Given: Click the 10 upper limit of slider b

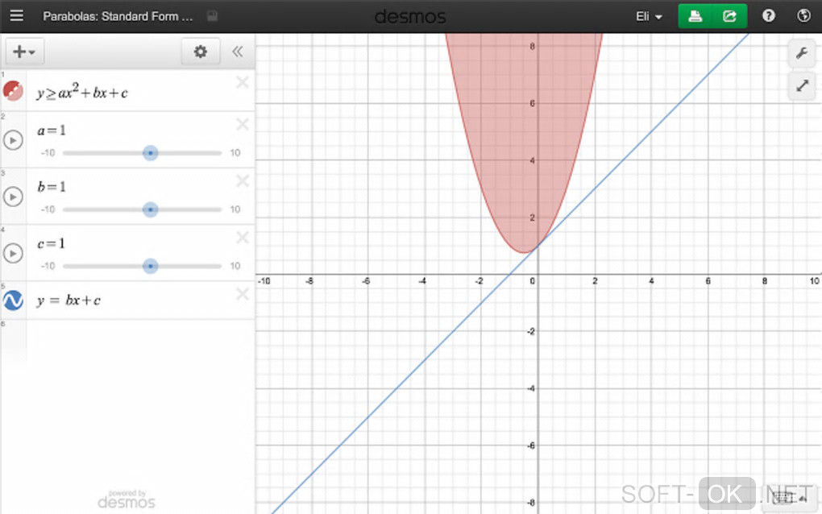Looking at the screenshot, I should coord(235,209).
